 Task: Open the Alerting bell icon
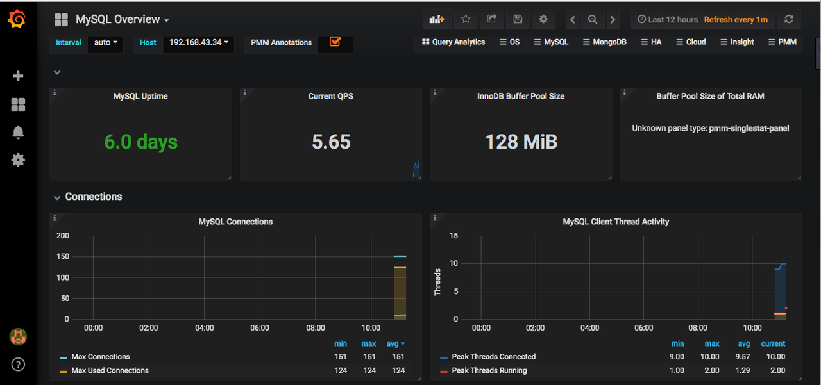point(18,133)
